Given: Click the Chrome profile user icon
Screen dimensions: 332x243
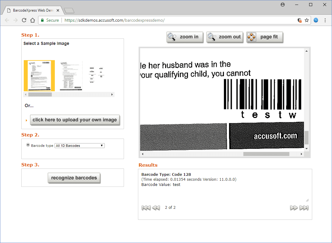Looking at the screenshot, I should click(283, 5).
